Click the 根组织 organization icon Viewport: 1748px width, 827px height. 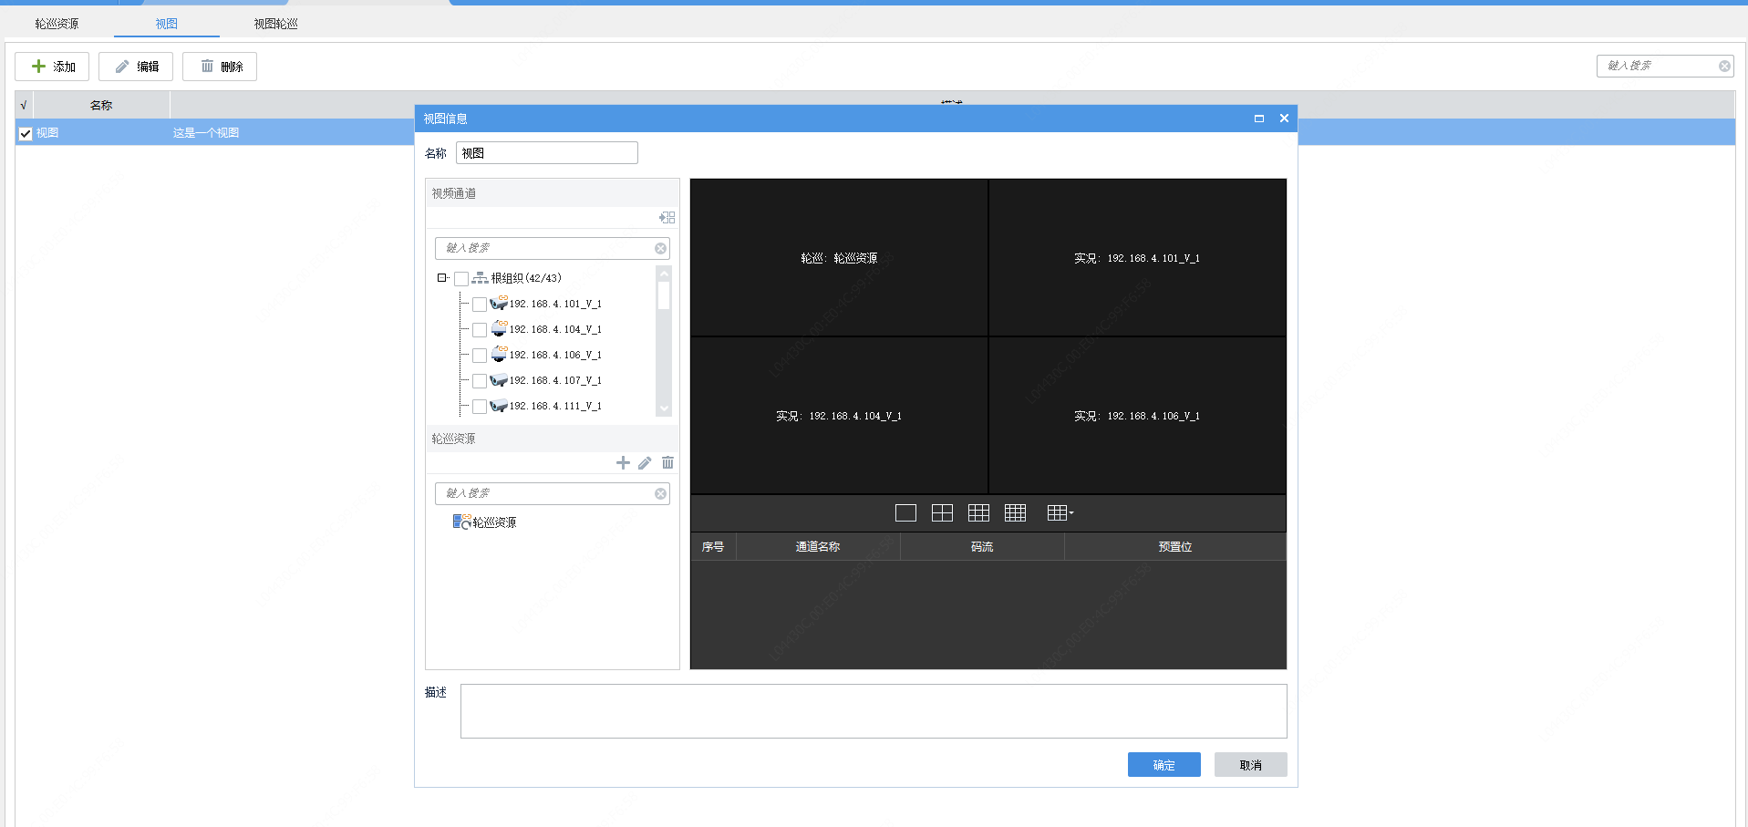click(x=480, y=278)
